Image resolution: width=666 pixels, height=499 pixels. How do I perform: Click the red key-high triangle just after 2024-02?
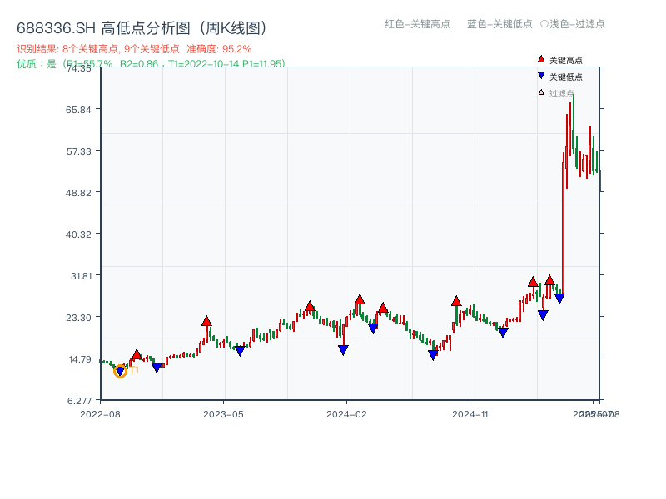(x=360, y=299)
